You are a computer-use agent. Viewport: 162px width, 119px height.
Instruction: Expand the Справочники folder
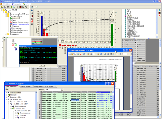(6, 34)
